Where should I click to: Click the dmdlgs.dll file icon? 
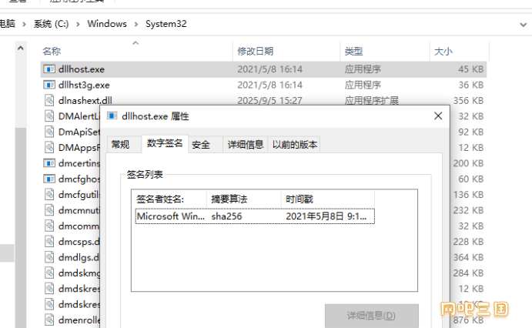click(49, 257)
